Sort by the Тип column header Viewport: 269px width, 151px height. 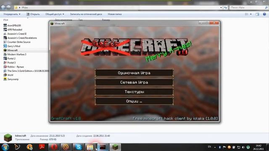pos(80,20)
